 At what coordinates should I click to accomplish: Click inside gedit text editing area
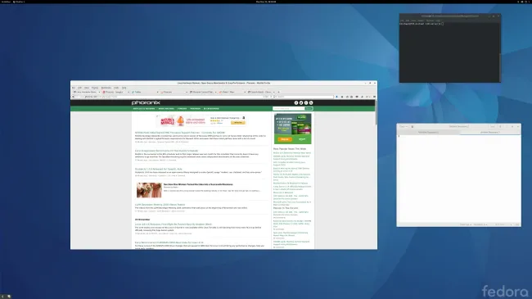pos(458,179)
